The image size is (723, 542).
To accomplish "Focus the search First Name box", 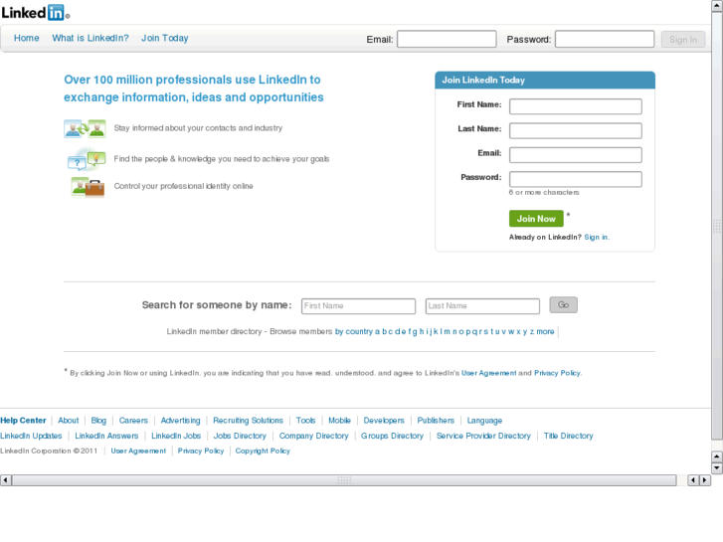I will pyautogui.click(x=358, y=306).
